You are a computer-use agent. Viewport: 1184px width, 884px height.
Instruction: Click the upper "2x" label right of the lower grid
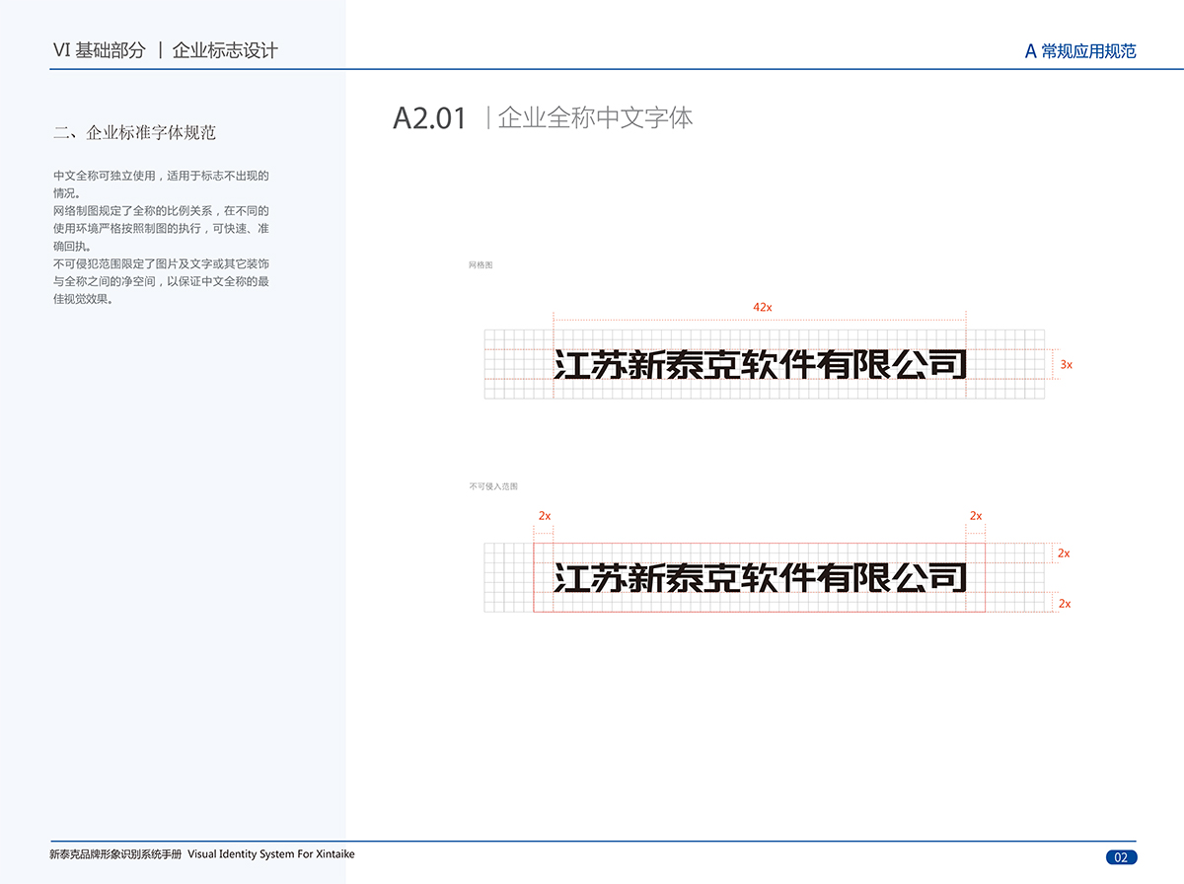(x=1064, y=553)
